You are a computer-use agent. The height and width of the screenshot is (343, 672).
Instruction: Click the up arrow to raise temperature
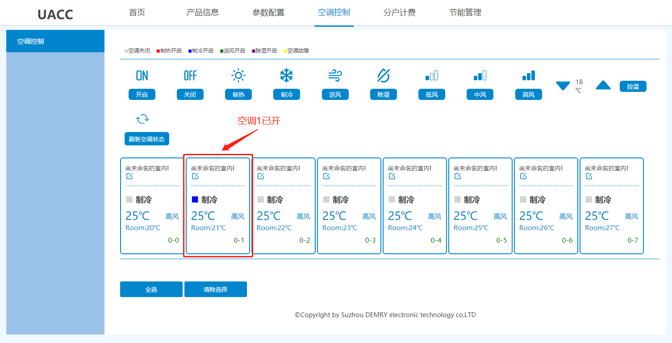603,86
